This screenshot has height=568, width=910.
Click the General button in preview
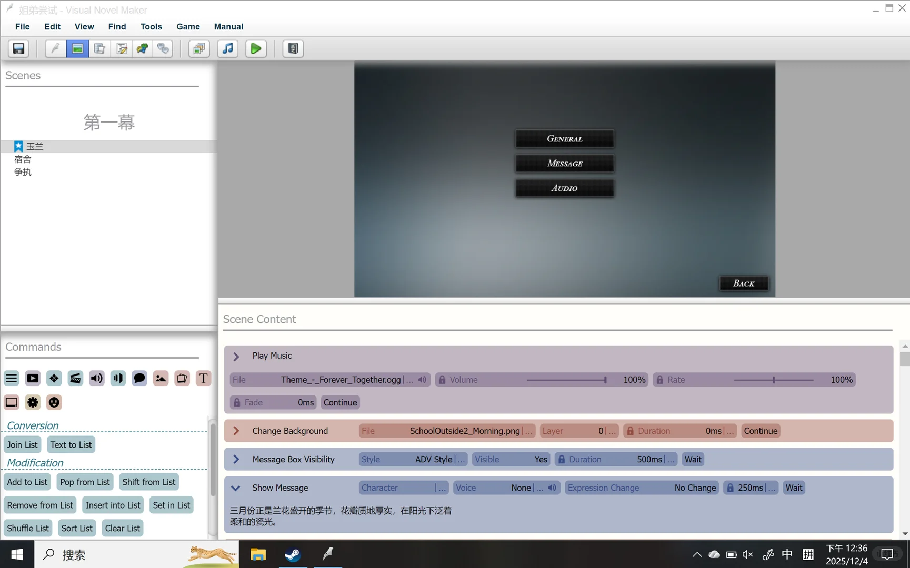coord(564,139)
